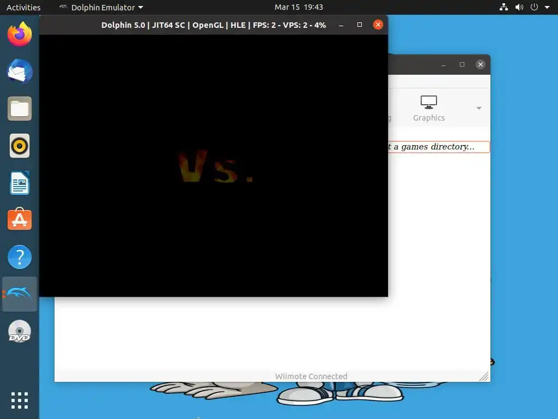
Task: Close the Dolphin main window behind
Action: click(x=481, y=64)
